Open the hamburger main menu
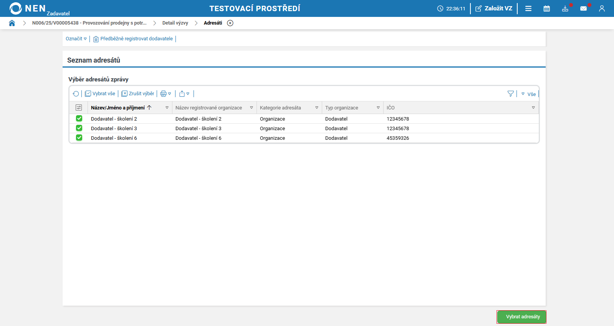 pos(528,8)
